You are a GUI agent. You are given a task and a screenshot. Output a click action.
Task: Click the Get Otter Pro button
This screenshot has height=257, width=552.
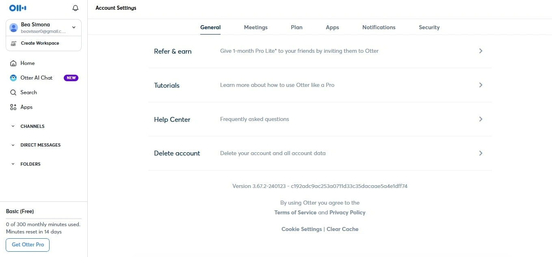[28, 245]
